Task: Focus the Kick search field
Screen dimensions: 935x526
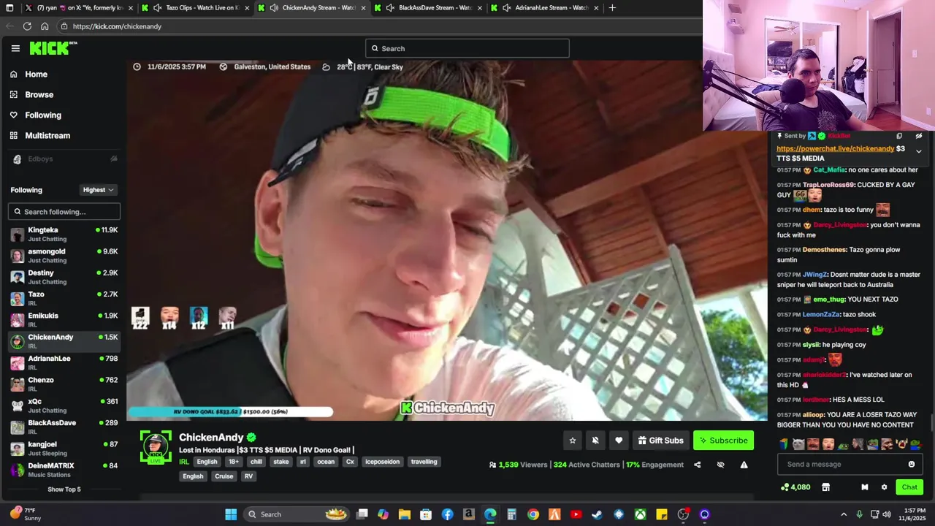Action: 467,48
